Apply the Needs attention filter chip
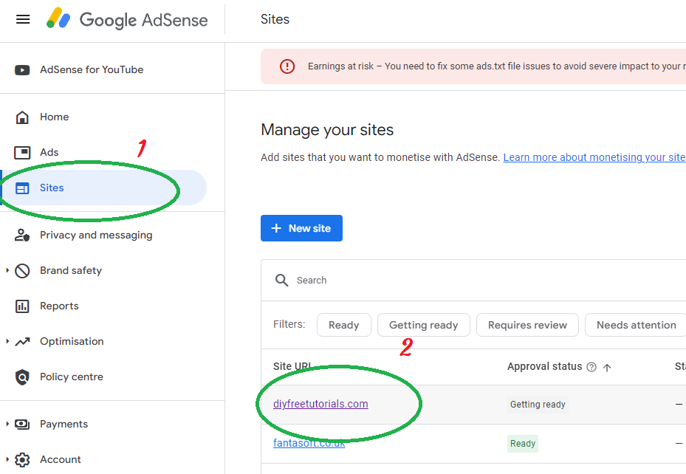 pos(635,326)
